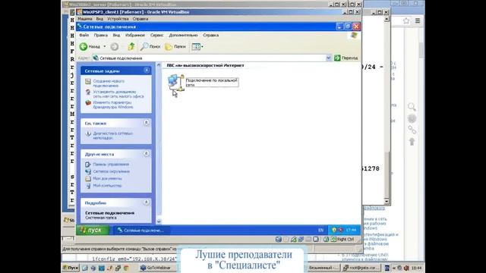The height and width of the screenshot is (273, 486).
Task: Open Панель управления link
Action: [111, 165]
